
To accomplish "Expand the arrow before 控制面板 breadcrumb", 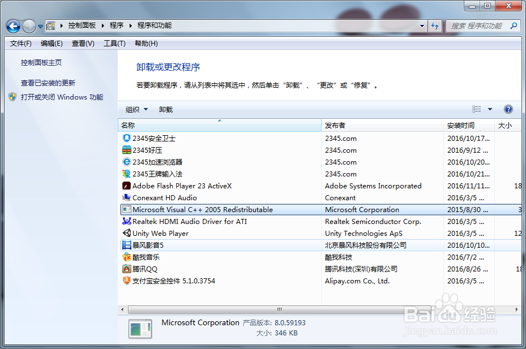I will (x=61, y=25).
